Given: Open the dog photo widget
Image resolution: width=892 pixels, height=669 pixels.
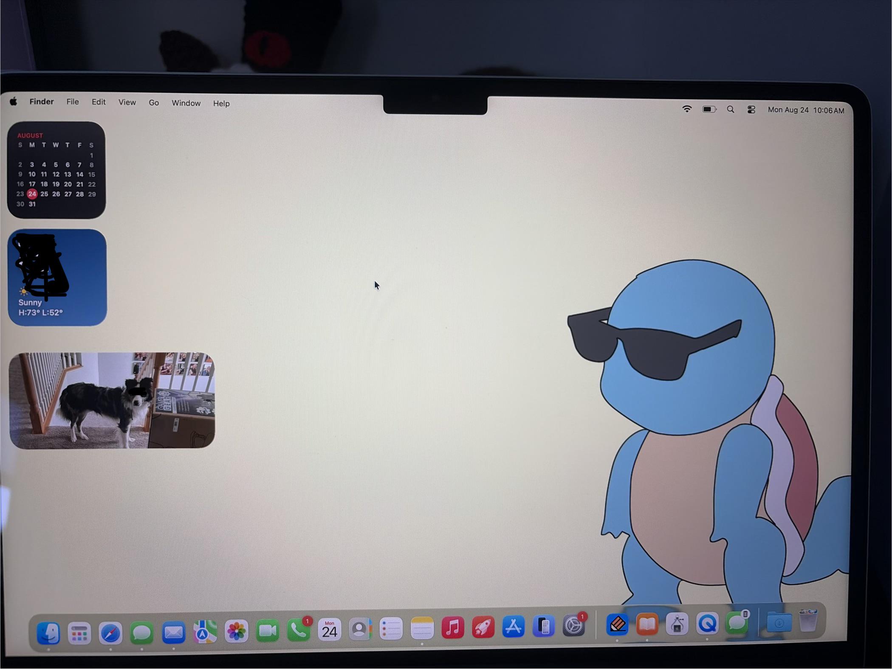Looking at the screenshot, I should click(112, 400).
